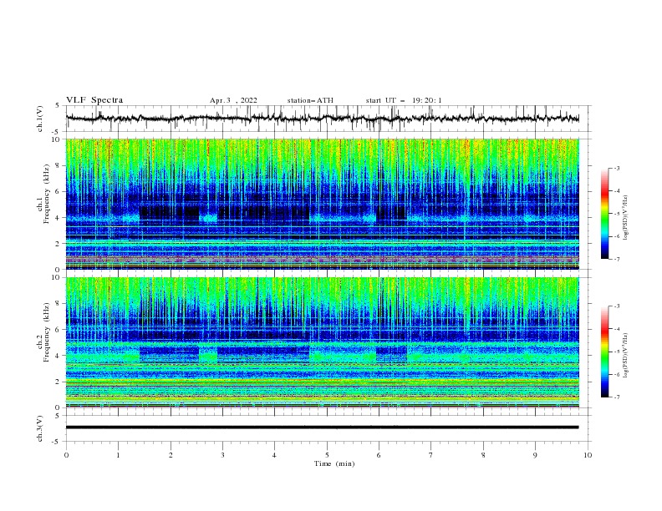This screenshot has height=511, width=662.
Task: Click the "-3" tick on ch.1 color bar
Action: pyautogui.click(x=616, y=168)
